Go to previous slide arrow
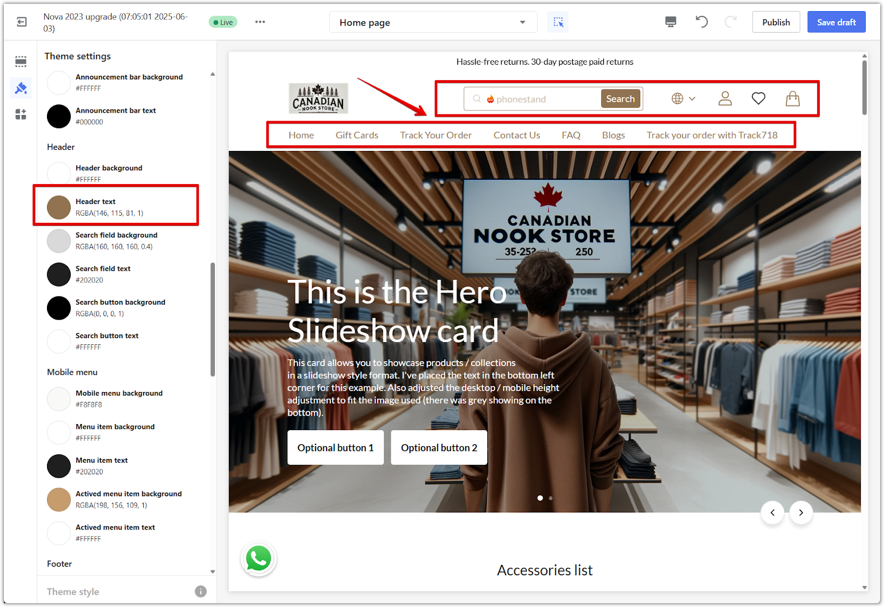The height and width of the screenshot is (607, 884). pos(772,512)
